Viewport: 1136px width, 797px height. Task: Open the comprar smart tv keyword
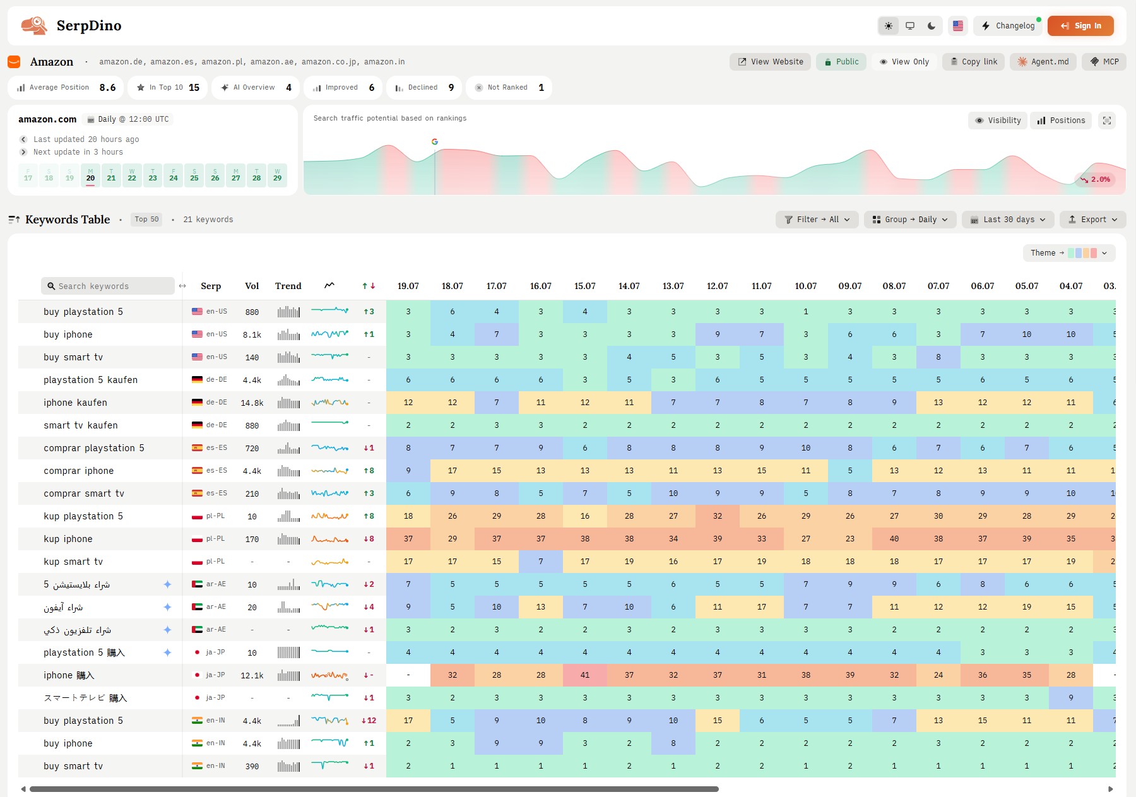click(x=84, y=493)
